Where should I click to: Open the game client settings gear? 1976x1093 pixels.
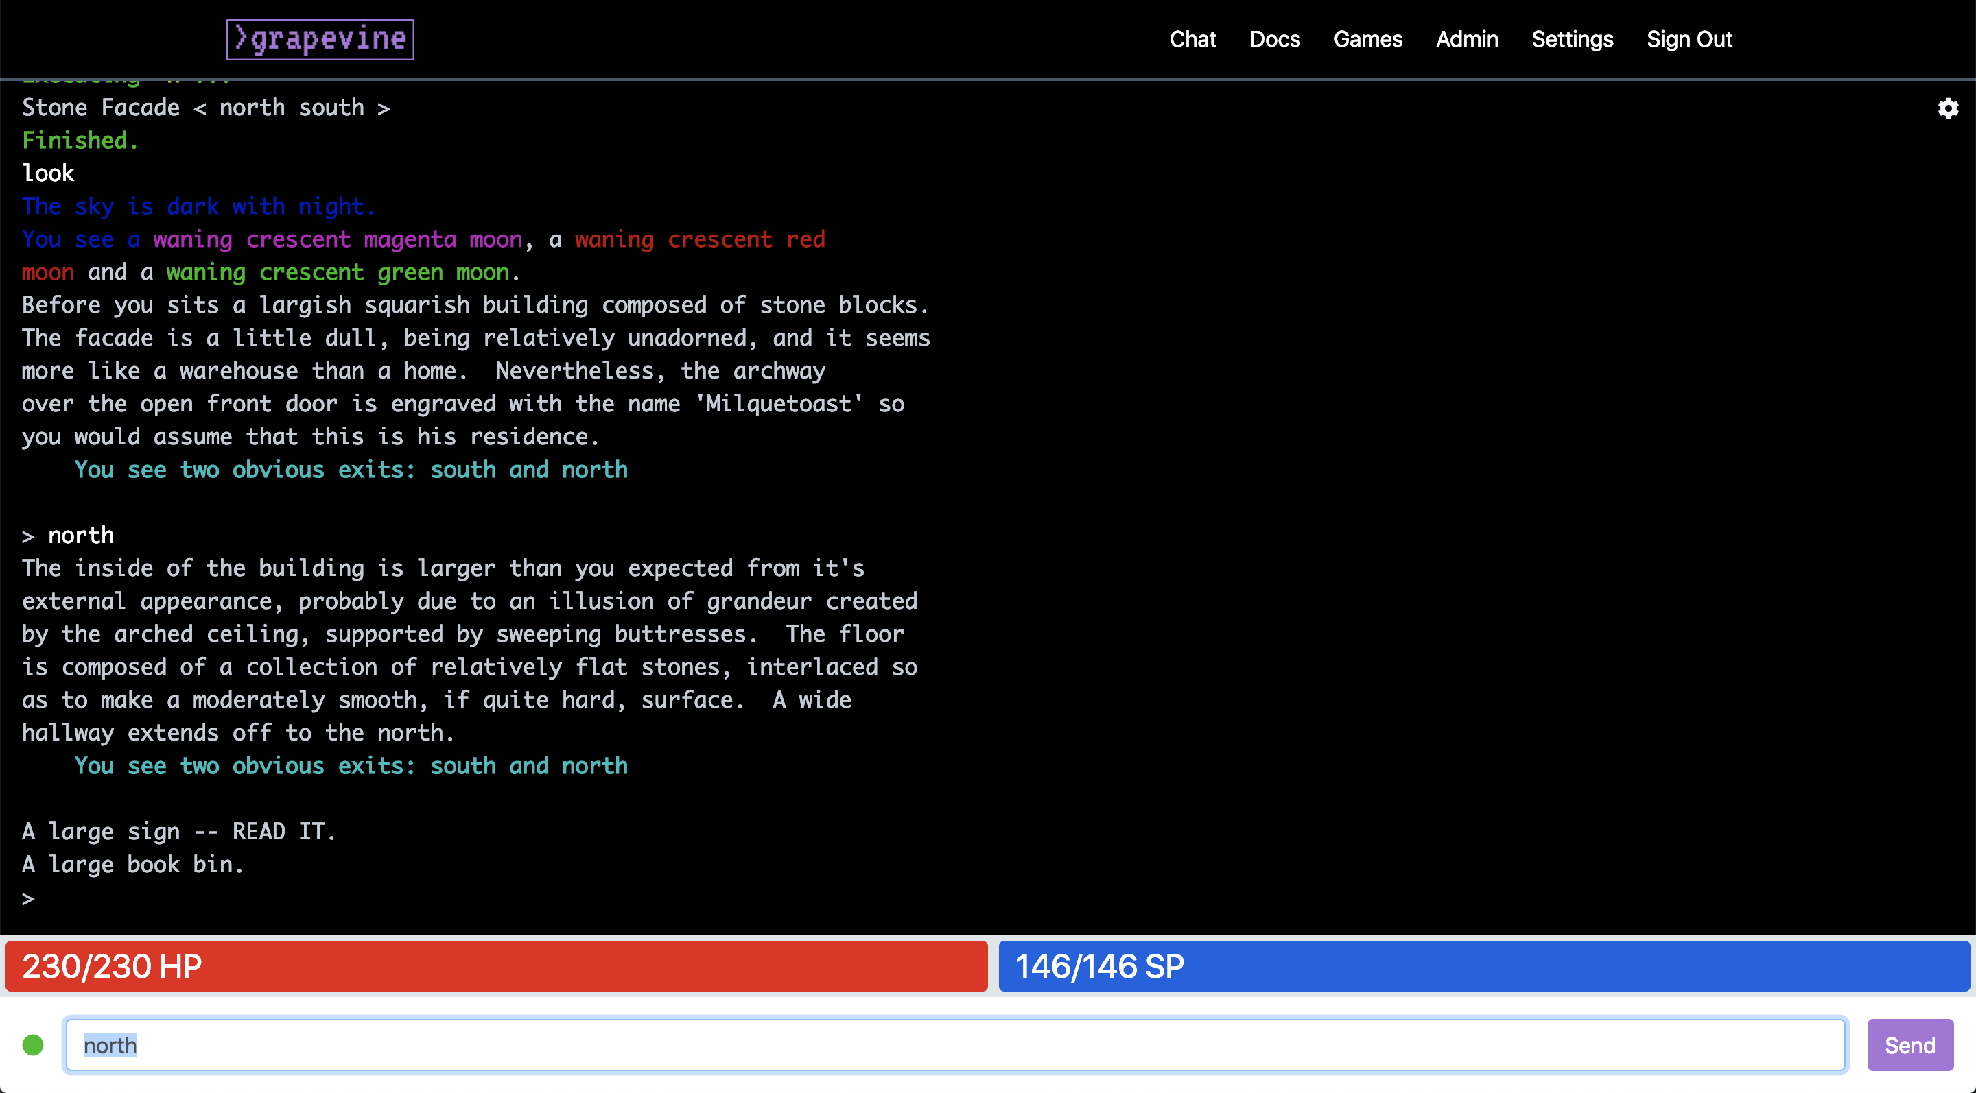point(1948,108)
